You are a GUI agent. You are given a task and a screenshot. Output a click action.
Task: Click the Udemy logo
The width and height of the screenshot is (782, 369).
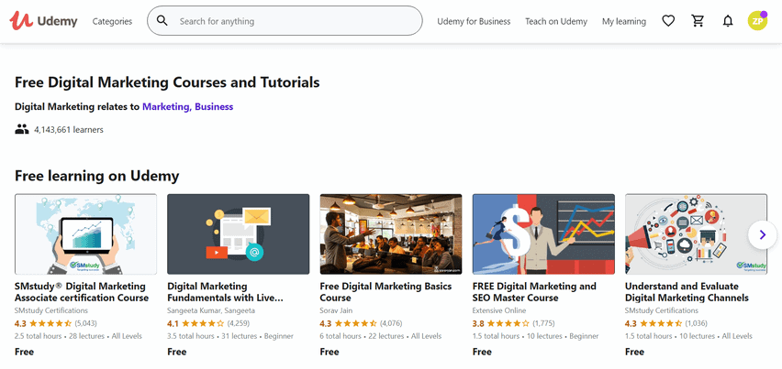click(x=43, y=21)
